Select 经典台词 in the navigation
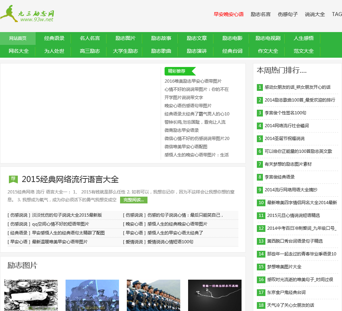The height and width of the screenshot is (311, 342). click(232, 51)
